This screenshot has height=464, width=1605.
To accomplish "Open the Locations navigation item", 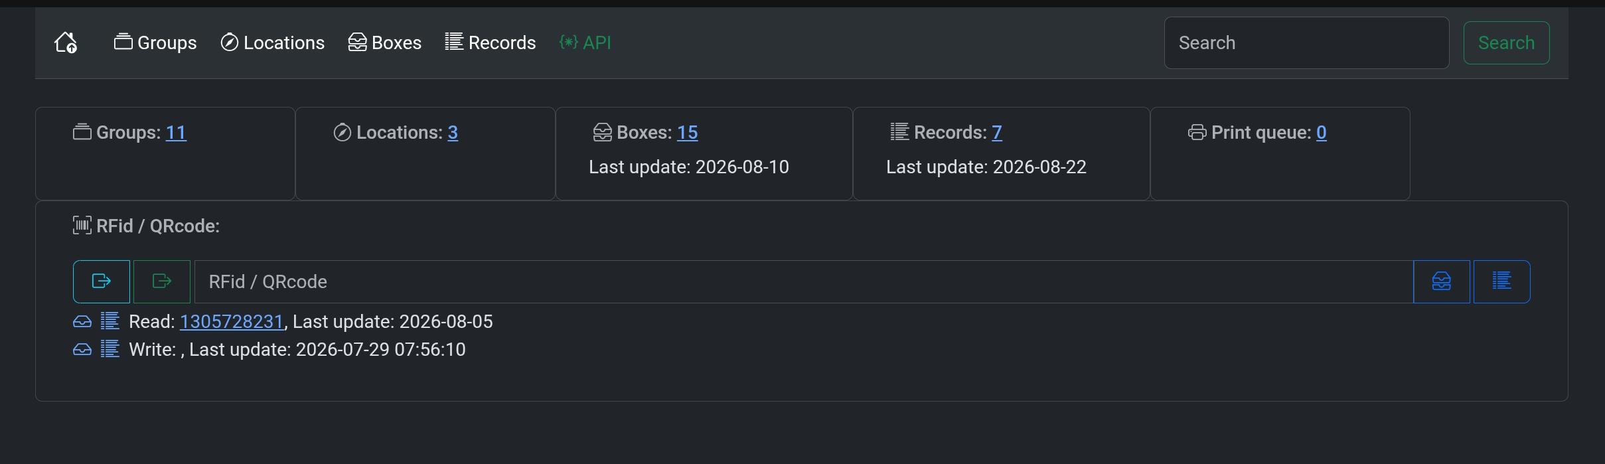I will point(272,42).
